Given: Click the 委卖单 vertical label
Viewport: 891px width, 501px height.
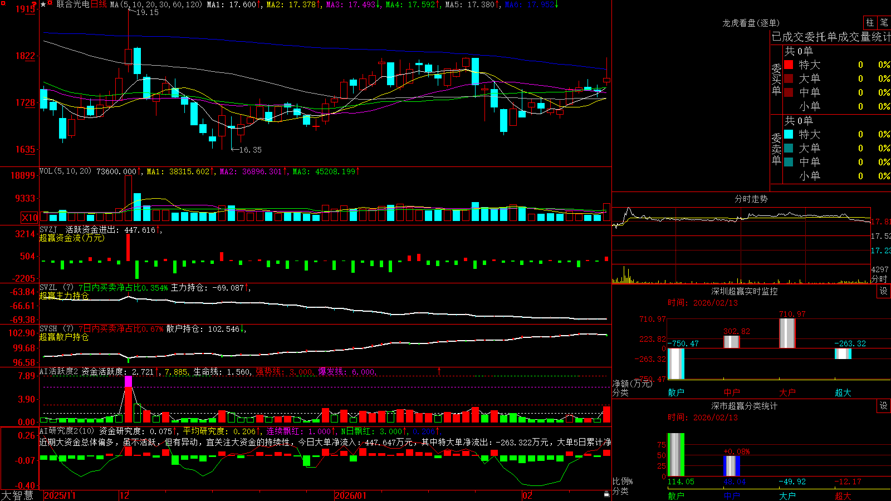Looking at the screenshot, I should 776,149.
